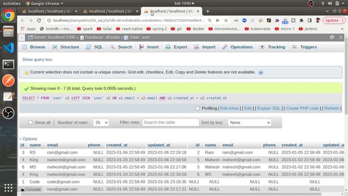Open the Apps shortcut in bookmarks bar
Image resolution: width=348 pixels, height=196 pixels.
coord(28,29)
